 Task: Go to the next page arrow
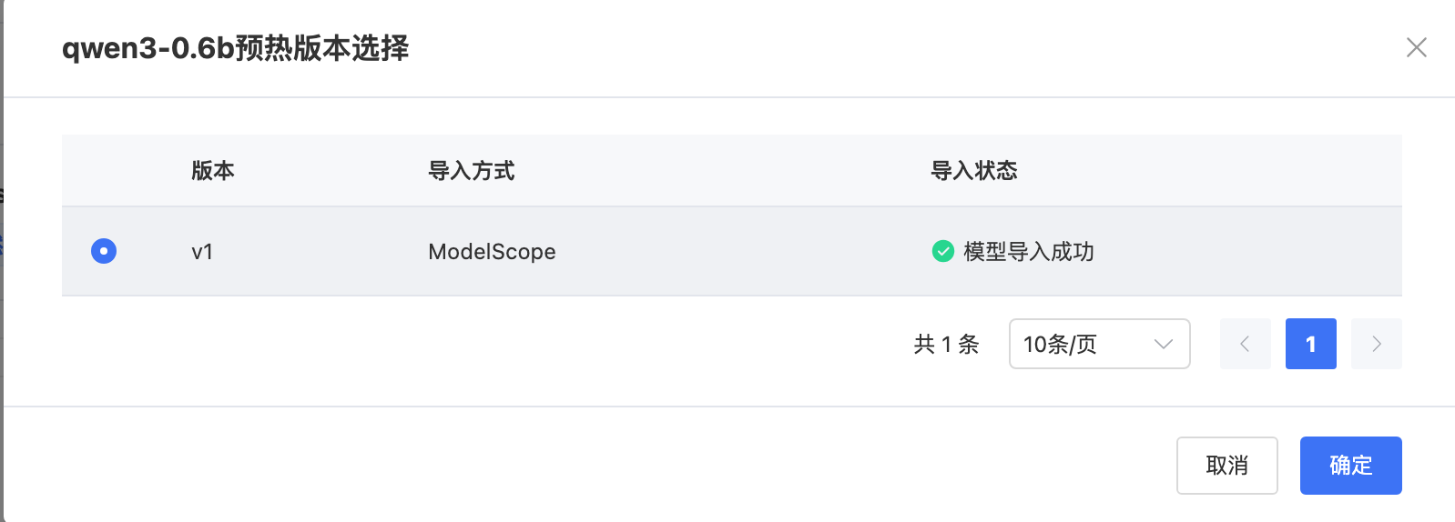click(x=1376, y=344)
